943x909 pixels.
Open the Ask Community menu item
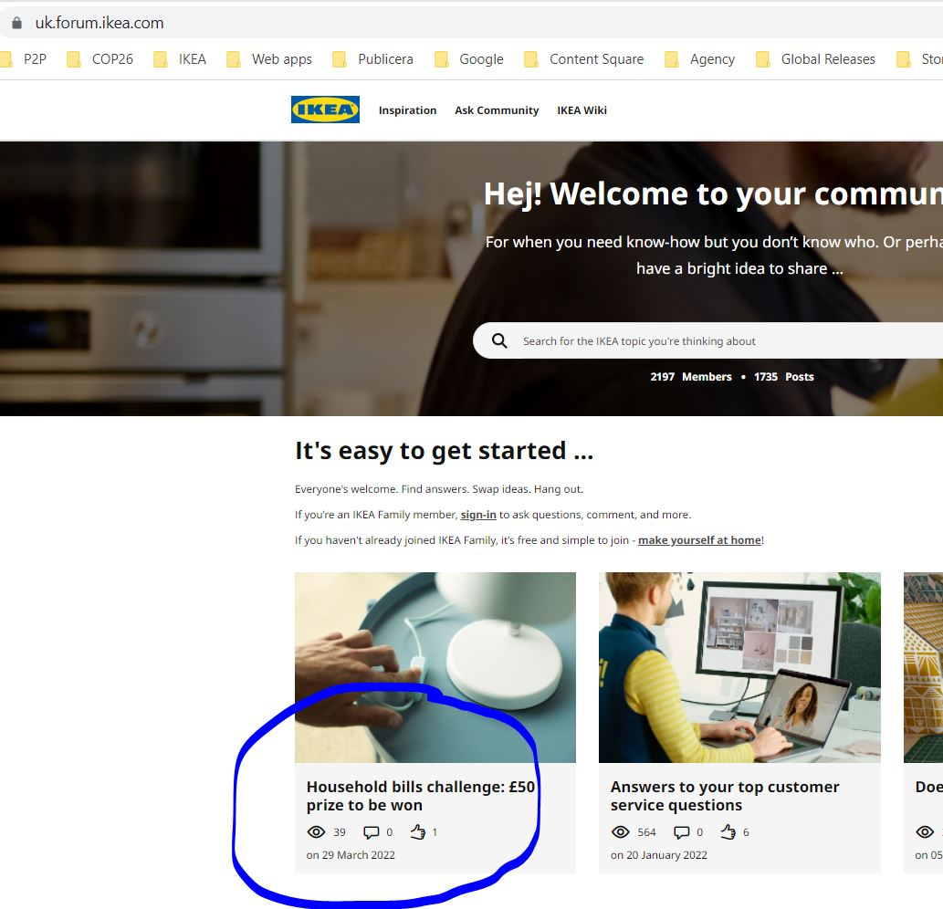point(497,110)
